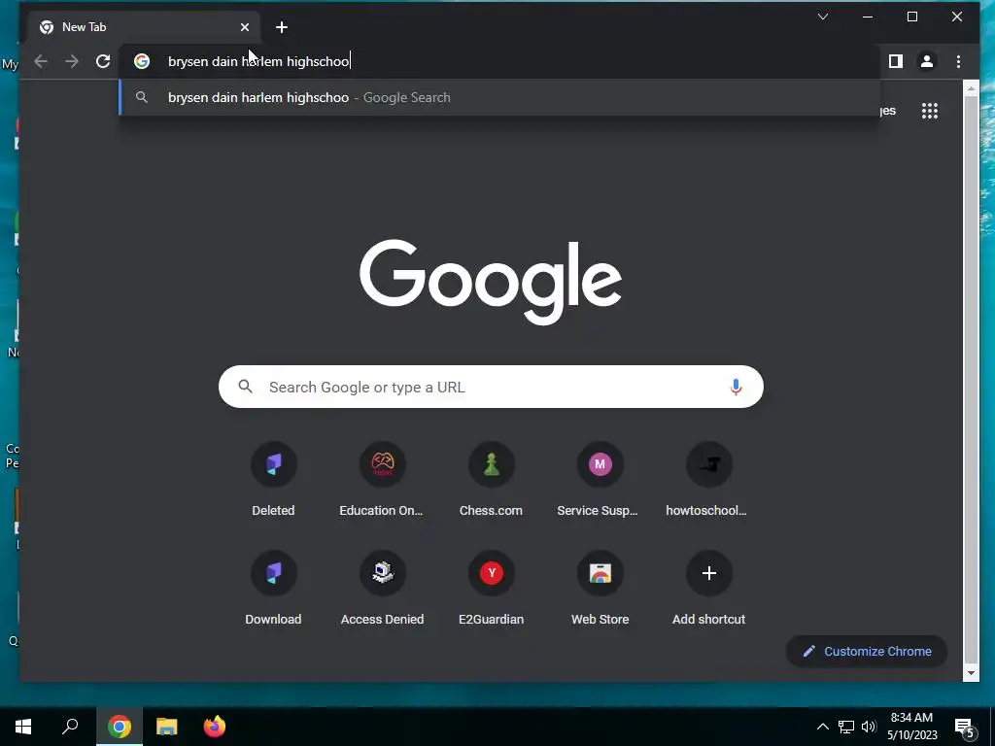
Task: Start voice search with microphone icon
Action: 736,387
